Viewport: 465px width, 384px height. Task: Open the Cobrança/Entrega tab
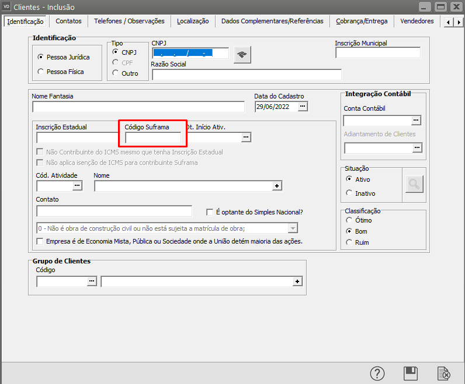pos(361,21)
